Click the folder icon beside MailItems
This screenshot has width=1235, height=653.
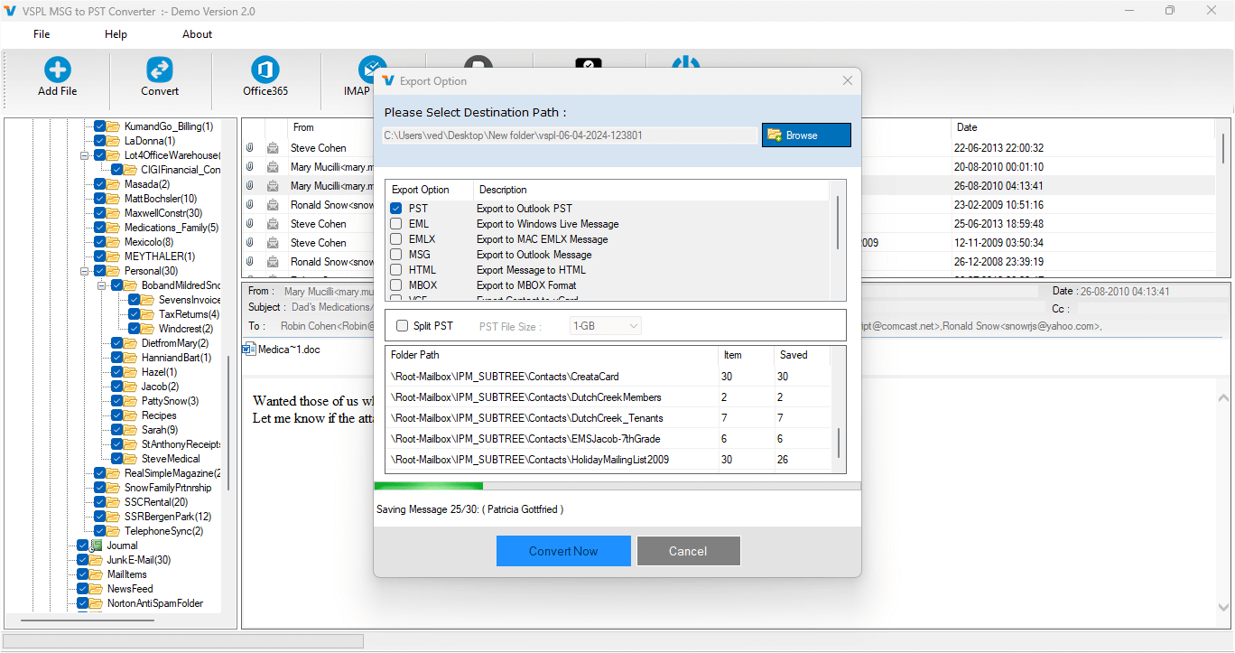point(97,574)
